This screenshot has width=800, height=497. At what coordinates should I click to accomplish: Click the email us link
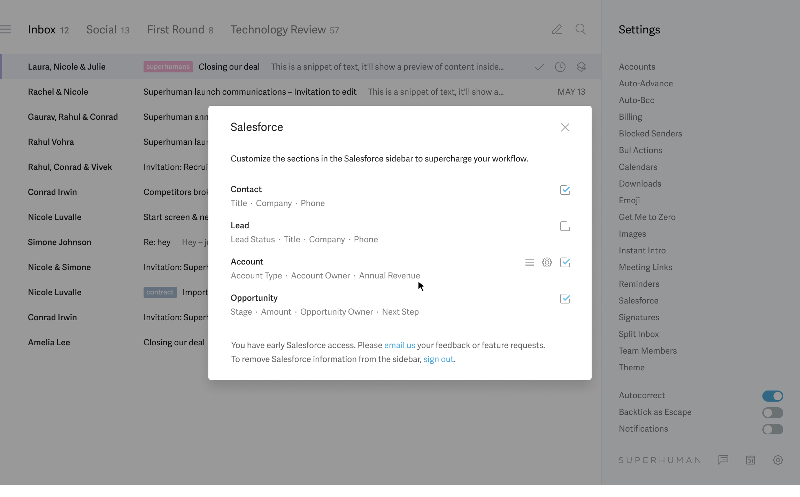pyautogui.click(x=400, y=345)
